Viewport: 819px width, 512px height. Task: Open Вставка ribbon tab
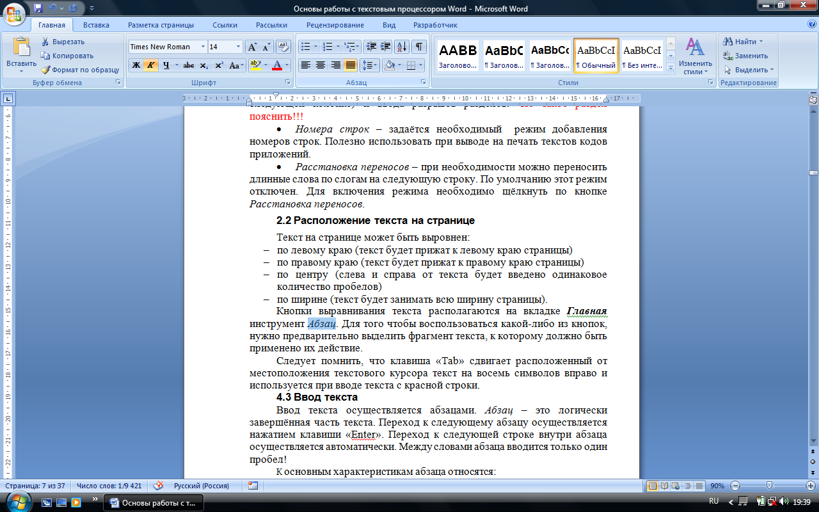pyautogui.click(x=96, y=25)
